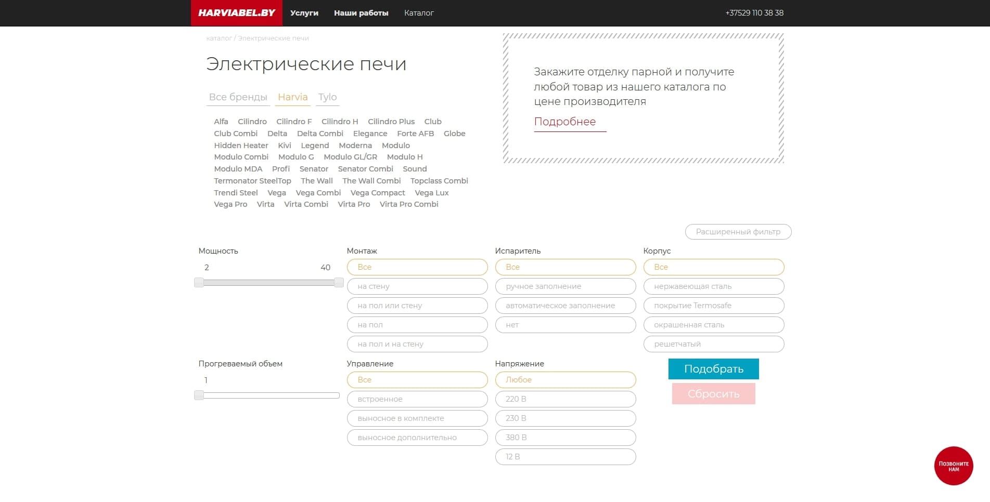Select the Tylo brand tab
Viewport: 990px width, 502px height.
[328, 97]
